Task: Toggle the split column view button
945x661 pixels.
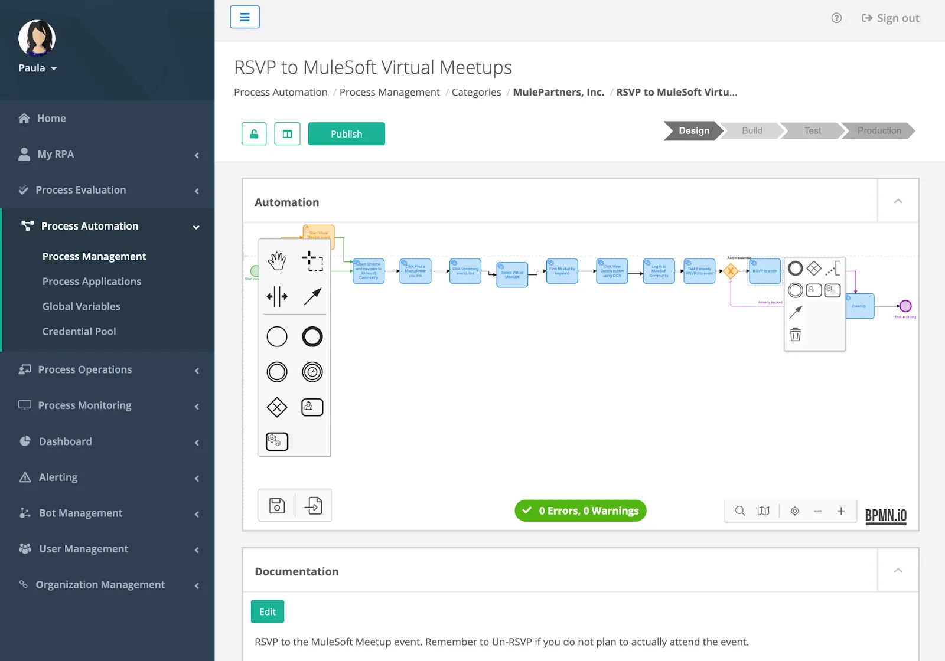Action: [287, 134]
